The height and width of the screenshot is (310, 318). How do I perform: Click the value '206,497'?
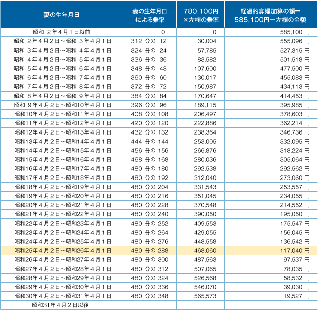(205, 114)
